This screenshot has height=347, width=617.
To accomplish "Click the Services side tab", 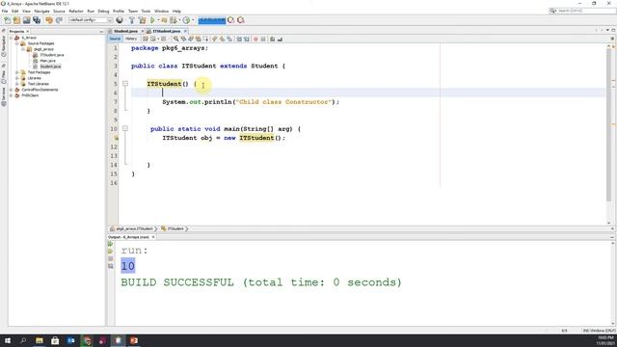I will (4, 95).
